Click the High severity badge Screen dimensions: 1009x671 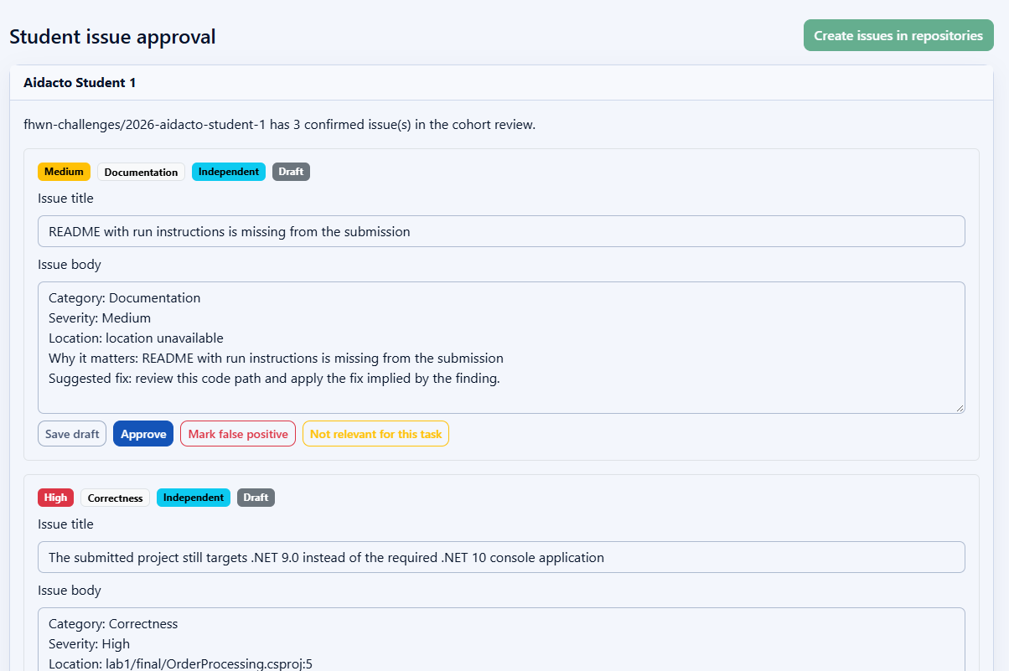click(55, 498)
